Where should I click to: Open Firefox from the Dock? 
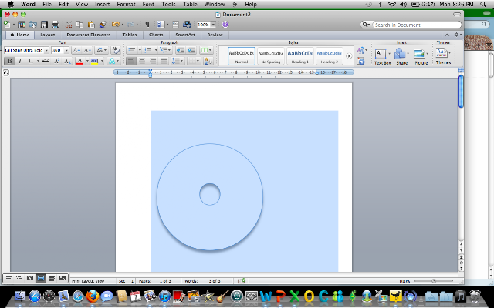coord(93,296)
